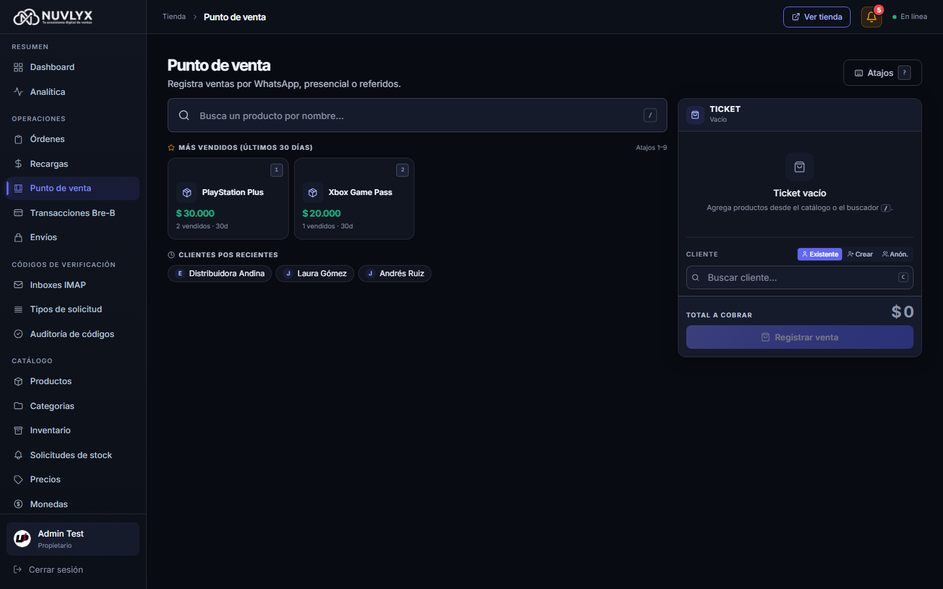
Task: Click the Categorías folder icon
Action: tap(18, 406)
